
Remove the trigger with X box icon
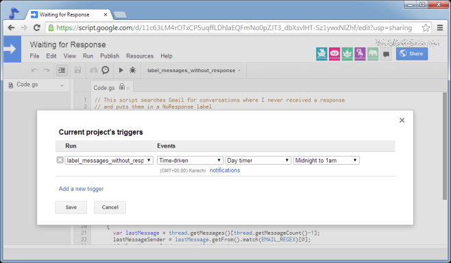pyautogui.click(x=60, y=160)
